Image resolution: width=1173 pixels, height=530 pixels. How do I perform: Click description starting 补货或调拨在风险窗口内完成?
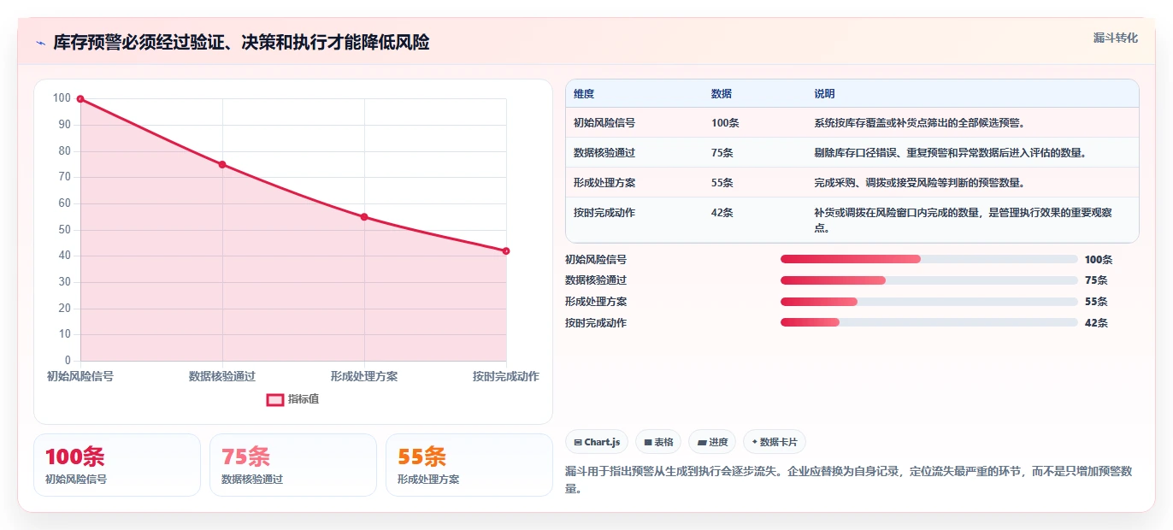click(x=964, y=221)
